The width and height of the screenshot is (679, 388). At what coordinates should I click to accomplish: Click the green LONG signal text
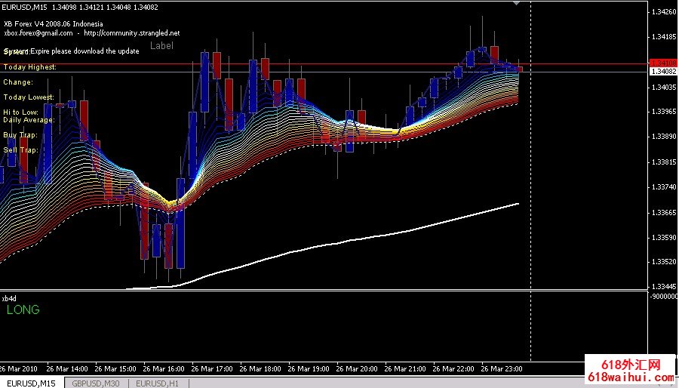click(x=23, y=310)
